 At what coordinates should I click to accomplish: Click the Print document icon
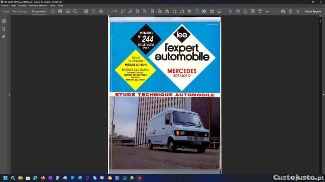pyautogui.click(x=60, y=11)
